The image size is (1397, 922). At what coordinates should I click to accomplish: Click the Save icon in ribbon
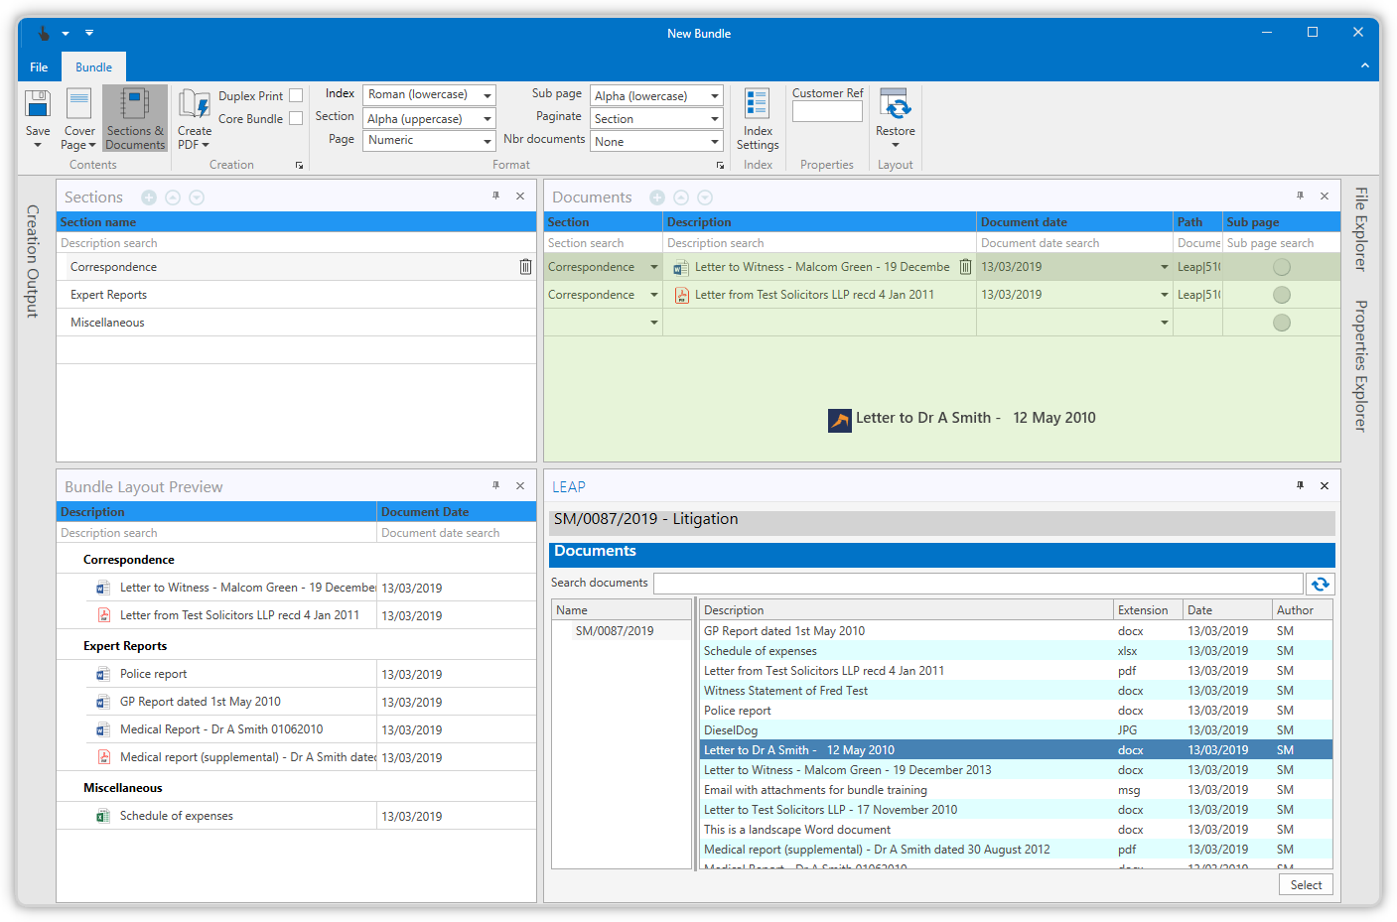point(38,105)
